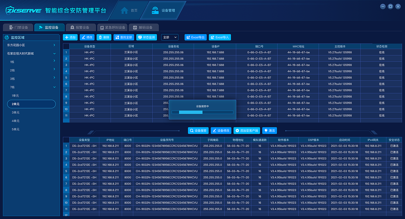Click the 添加 plus button
The width and height of the screenshot is (405, 219).
tap(70, 37)
